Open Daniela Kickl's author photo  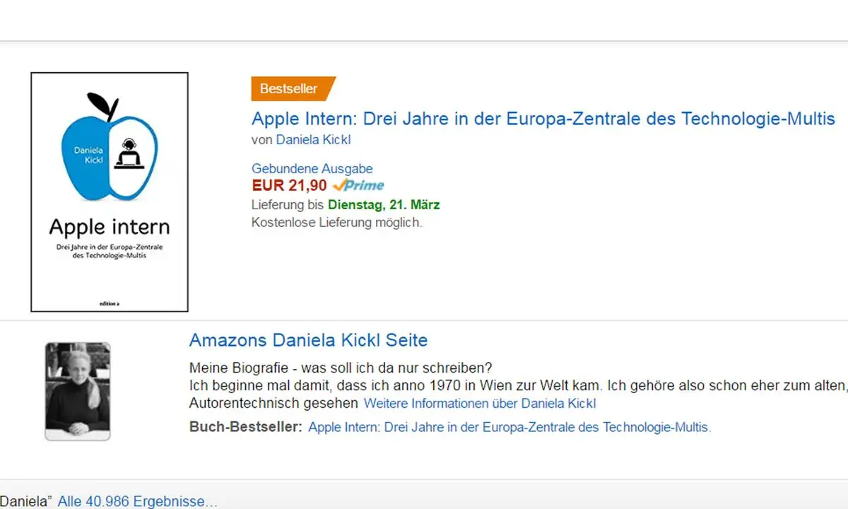(x=78, y=391)
